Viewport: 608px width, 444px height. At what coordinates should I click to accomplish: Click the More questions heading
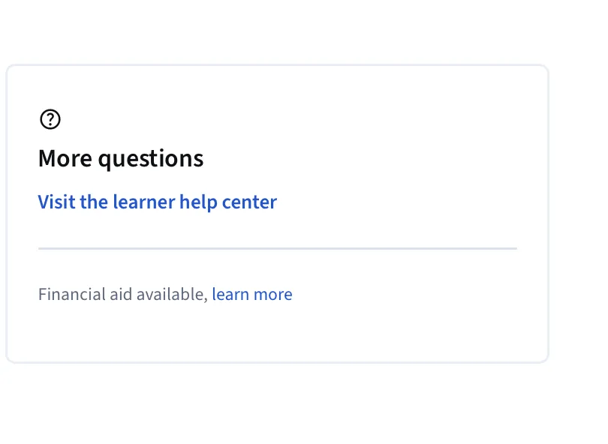(x=121, y=159)
